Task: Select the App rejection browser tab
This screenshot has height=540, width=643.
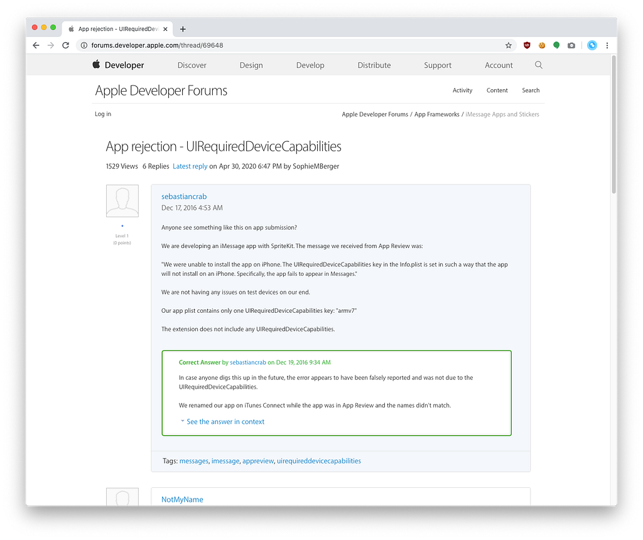Action: [117, 29]
